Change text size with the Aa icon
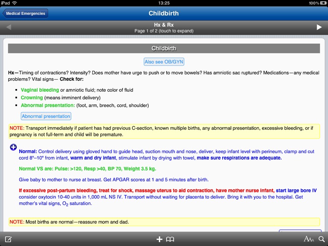This screenshot has height=246, width=328. (x=309, y=239)
